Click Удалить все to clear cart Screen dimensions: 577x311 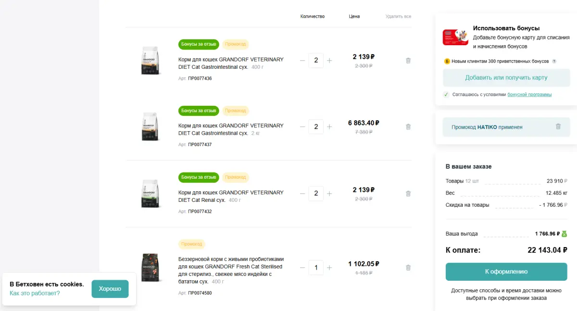point(398,16)
